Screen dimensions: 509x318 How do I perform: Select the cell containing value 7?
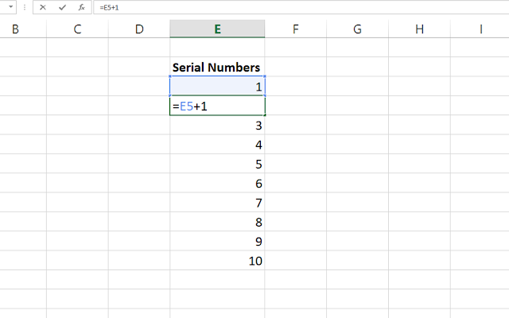[217, 203]
